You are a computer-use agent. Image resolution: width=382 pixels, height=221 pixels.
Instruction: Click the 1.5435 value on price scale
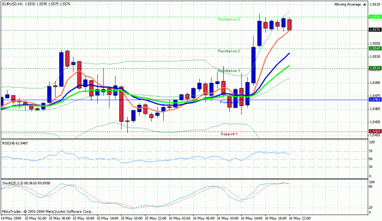point(375,122)
